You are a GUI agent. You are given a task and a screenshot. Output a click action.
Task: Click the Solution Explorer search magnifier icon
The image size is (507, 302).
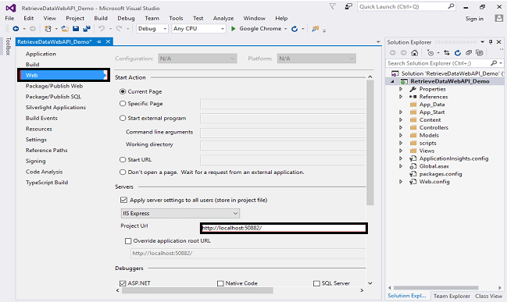coord(494,63)
